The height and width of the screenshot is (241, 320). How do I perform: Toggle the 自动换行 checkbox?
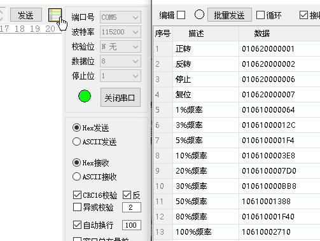77,225
